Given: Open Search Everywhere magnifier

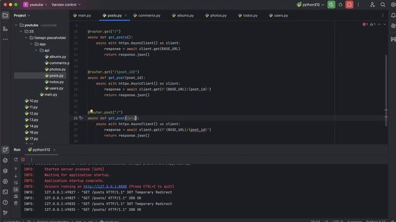Looking at the screenshot, I should 383,4.
